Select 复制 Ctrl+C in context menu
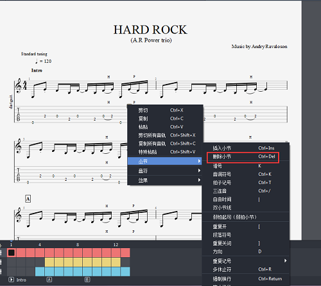This screenshot has height=286, width=321. [165, 119]
